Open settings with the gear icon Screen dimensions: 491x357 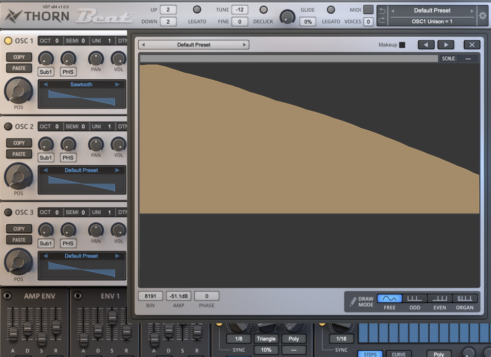[482, 16]
